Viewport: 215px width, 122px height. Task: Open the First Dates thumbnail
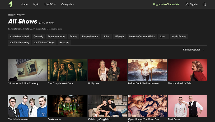[188, 106]
